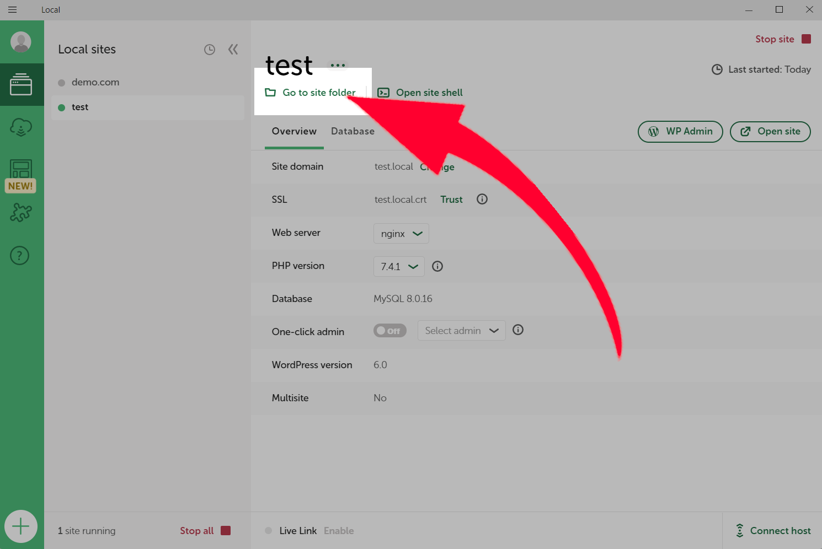The width and height of the screenshot is (822, 549).
Task: Click the Open site shell terminal icon
Action: [383, 93]
